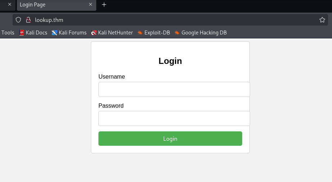Open a new browser tab

tap(104, 5)
